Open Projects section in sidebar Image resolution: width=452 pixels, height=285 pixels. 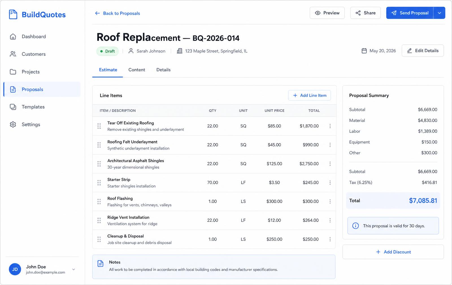tap(42, 72)
